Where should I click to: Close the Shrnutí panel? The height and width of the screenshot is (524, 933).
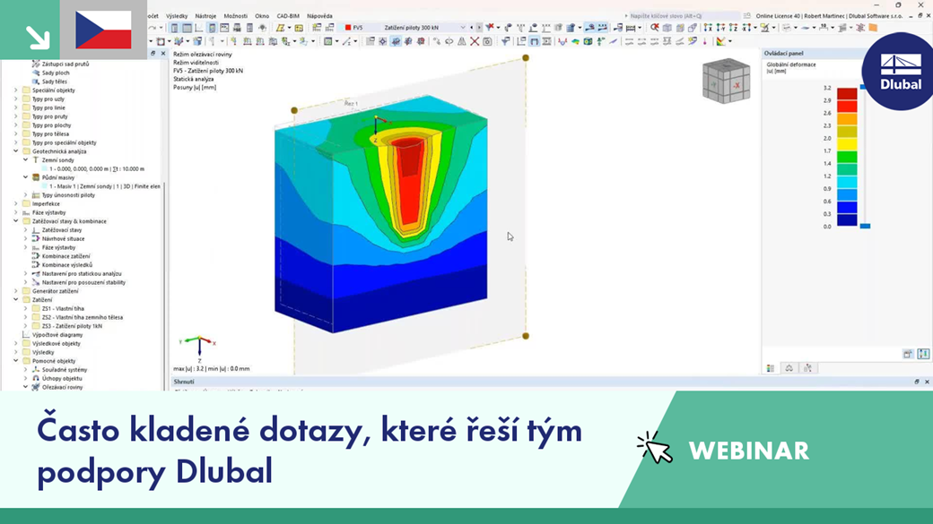[927, 382]
